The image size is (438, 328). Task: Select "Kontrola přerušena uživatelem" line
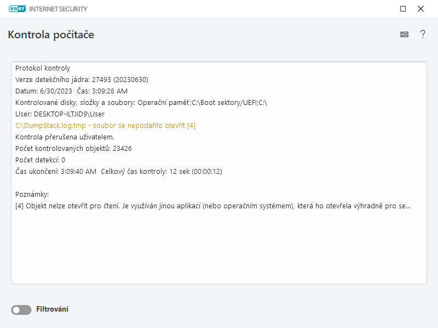click(65, 137)
